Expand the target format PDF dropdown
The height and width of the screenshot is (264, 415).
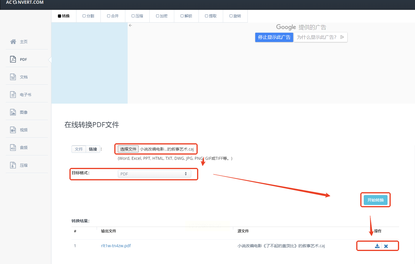pyautogui.click(x=154, y=174)
